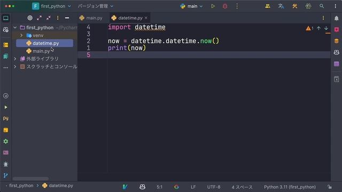Open the Terminal tool window icon
This screenshot has height=192, width=342.
6,153
